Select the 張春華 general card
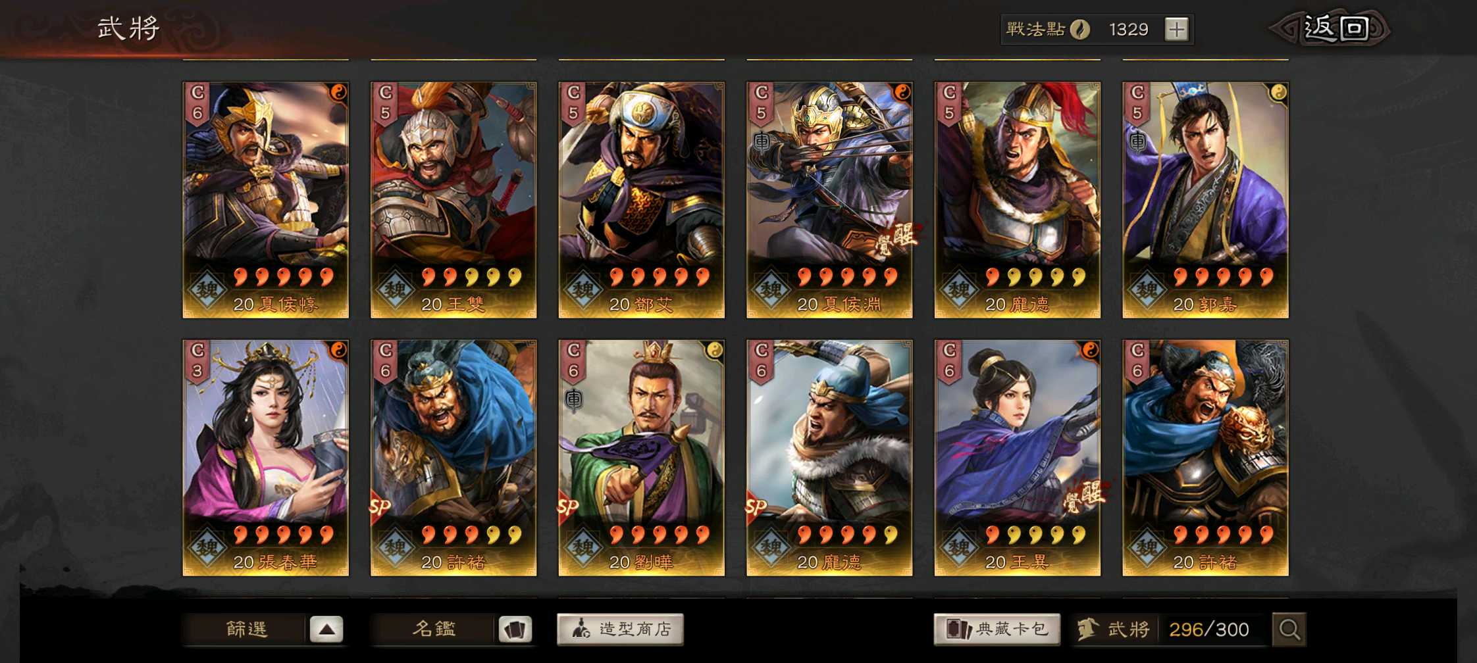Image resolution: width=1477 pixels, height=663 pixels. click(x=265, y=458)
